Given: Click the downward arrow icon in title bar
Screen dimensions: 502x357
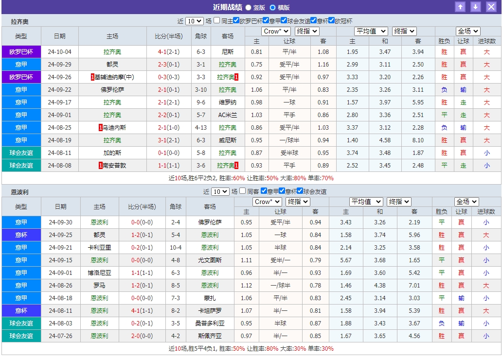Looking at the screenshot, I should click(474, 7).
